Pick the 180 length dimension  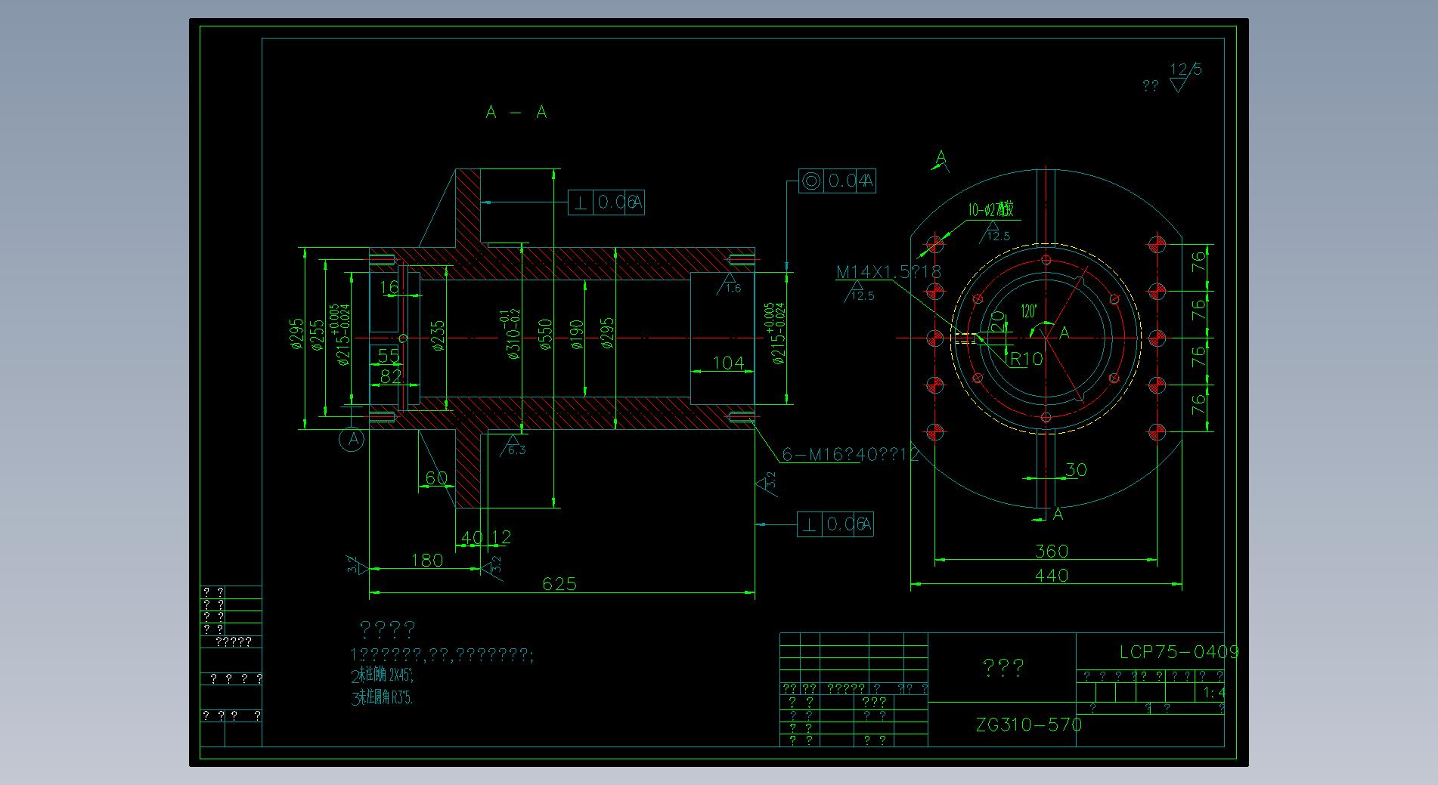tap(426, 560)
